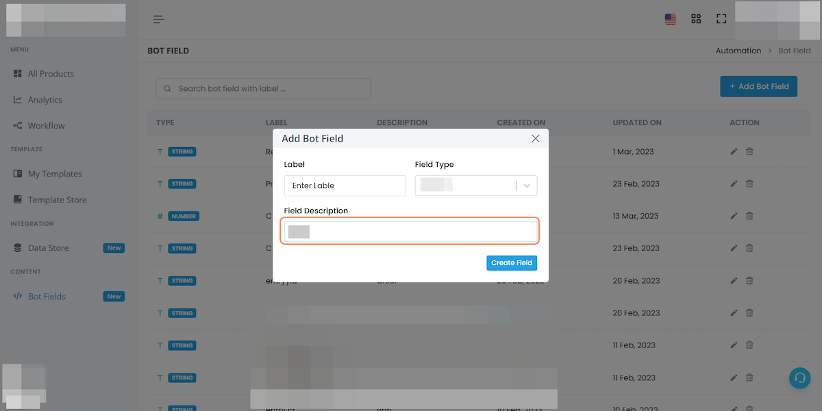Open the Field Type combo box

pyautogui.click(x=476, y=185)
